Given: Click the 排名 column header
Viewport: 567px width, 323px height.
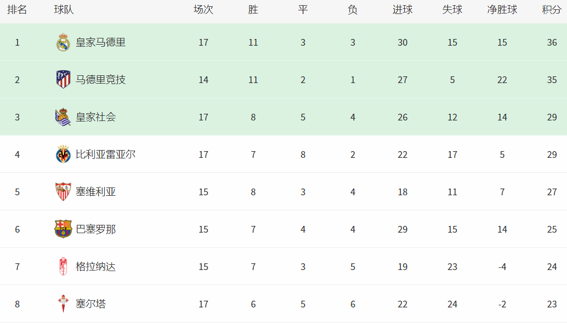Looking at the screenshot, I should click(17, 10).
